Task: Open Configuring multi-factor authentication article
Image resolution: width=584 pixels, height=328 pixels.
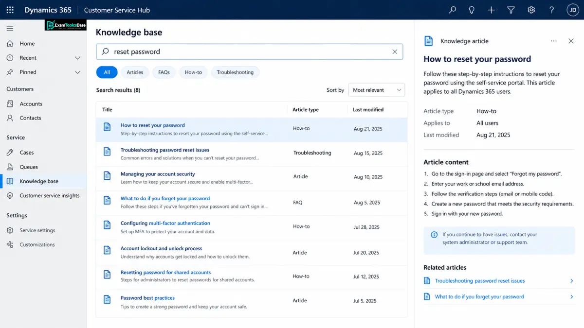Action: click(x=165, y=224)
